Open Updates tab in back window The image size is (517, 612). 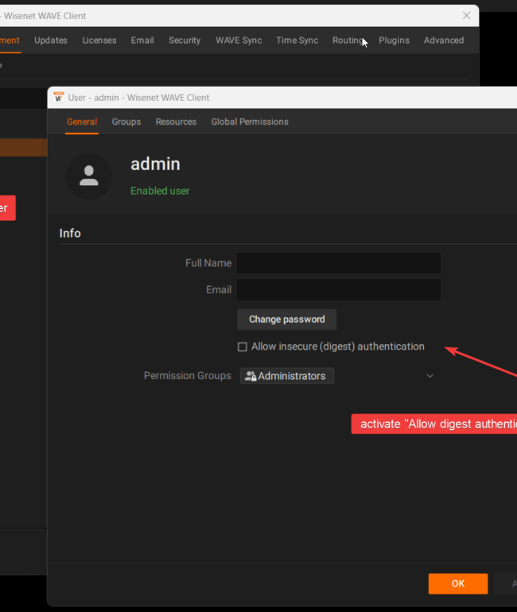point(51,41)
